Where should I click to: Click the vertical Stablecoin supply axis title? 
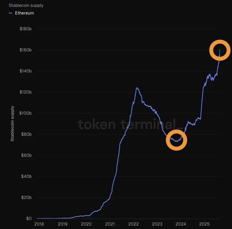click(x=12, y=124)
